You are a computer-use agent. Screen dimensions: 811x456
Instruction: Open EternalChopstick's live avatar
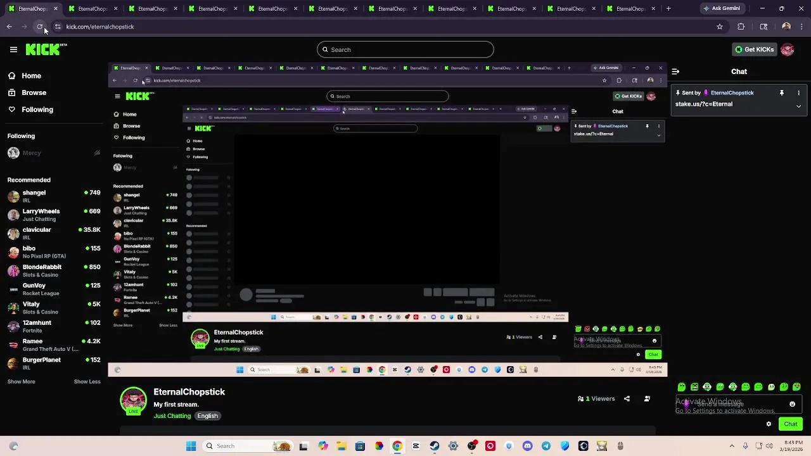tap(133, 400)
